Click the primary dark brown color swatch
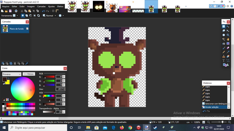Viewport: 234px width, 131px height. tap(4, 79)
